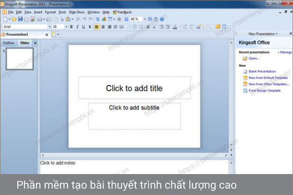
Task: Click the horizontal scrollbar below the slide
Action: point(134,155)
